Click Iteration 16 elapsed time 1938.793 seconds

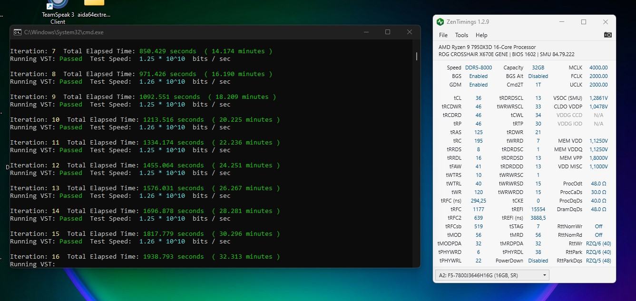[173, 256]
